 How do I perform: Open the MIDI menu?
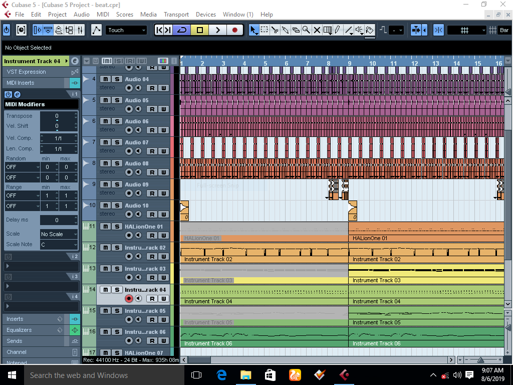pos(103,15)
